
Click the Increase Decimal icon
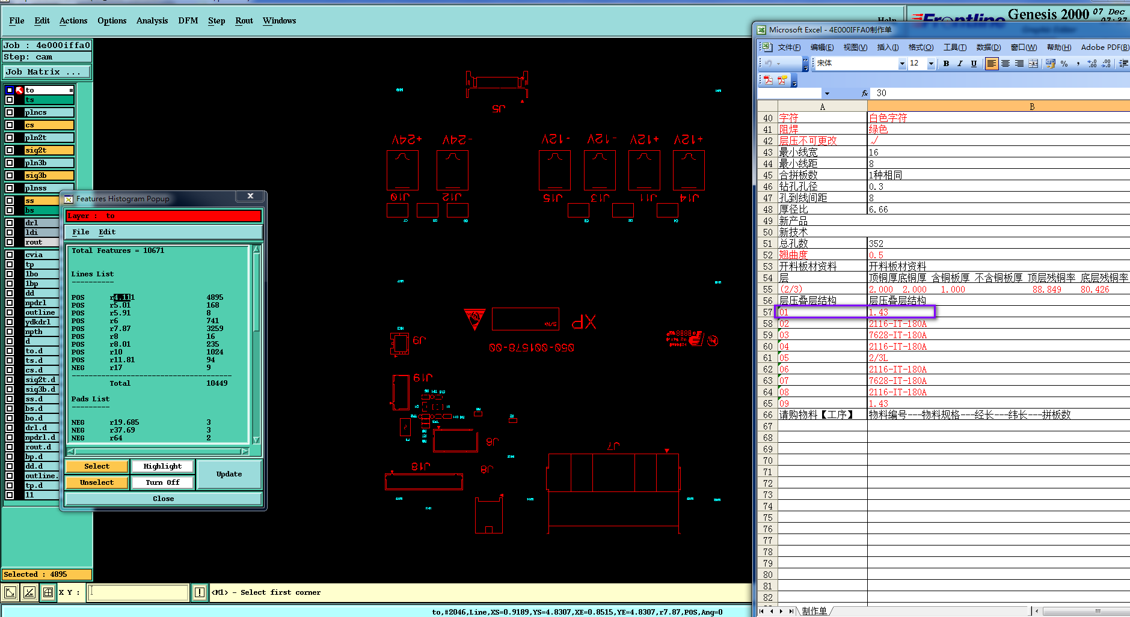[x=1092, y=64]
